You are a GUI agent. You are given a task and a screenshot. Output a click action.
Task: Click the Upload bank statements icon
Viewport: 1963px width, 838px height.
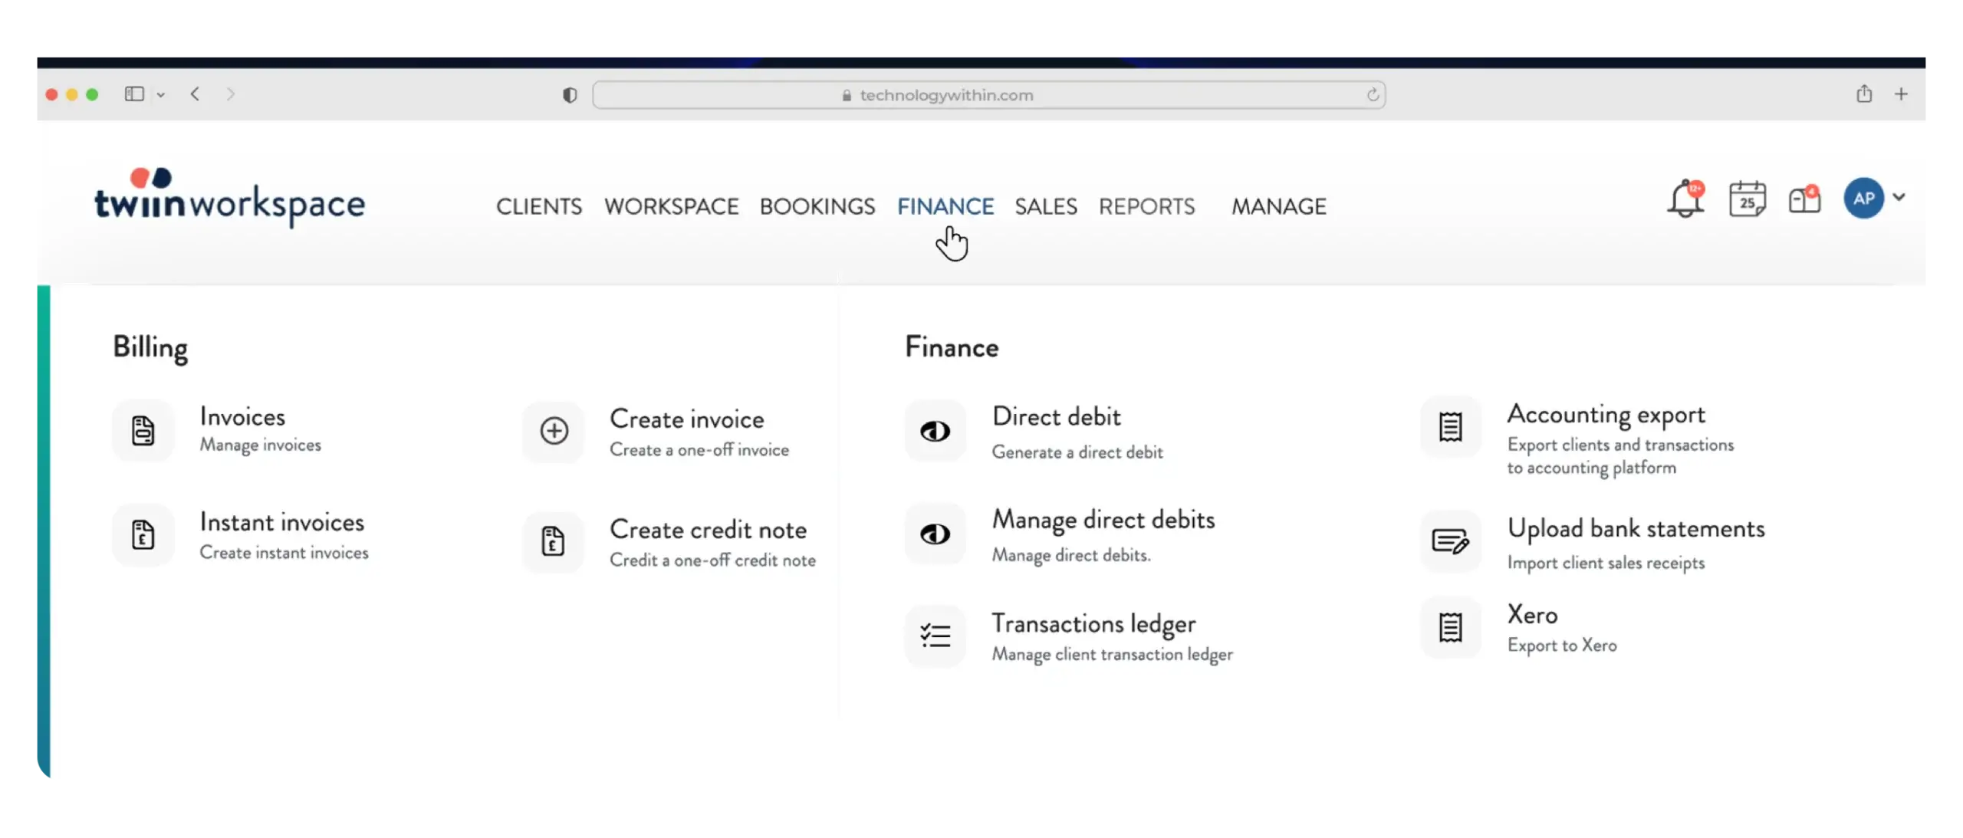click(1450, 542)
